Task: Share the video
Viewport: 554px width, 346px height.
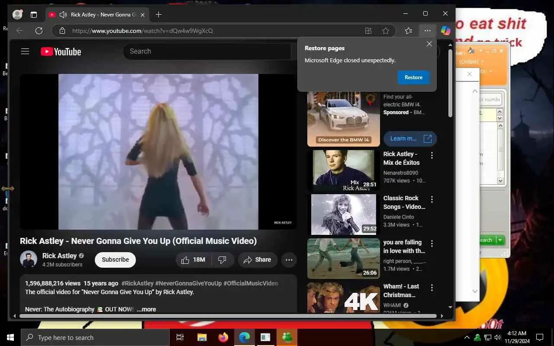Action: click(x=258, y=260)
